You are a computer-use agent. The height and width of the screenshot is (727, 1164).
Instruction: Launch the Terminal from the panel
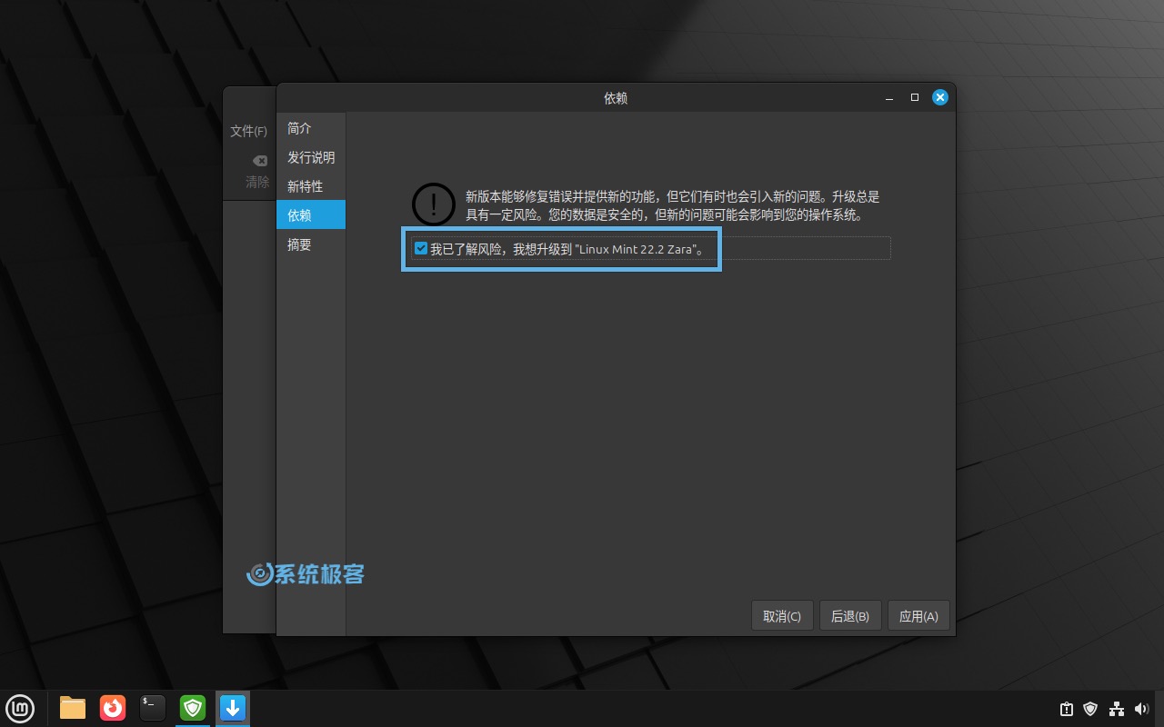(x=153, y=707)
